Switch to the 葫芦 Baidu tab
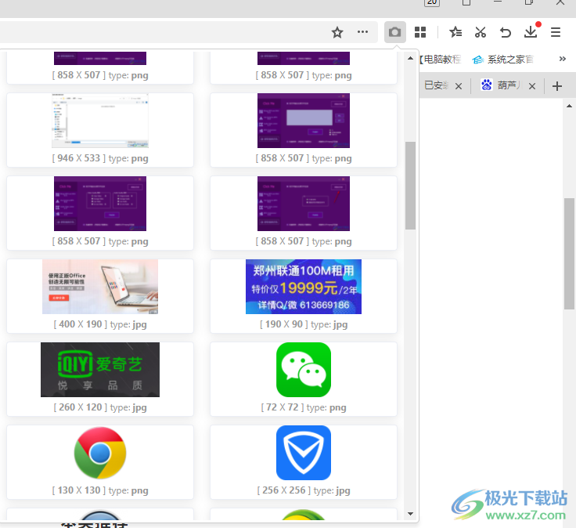Screen dimensions: 576x528 pyautogui.click(x=501, y=85)
